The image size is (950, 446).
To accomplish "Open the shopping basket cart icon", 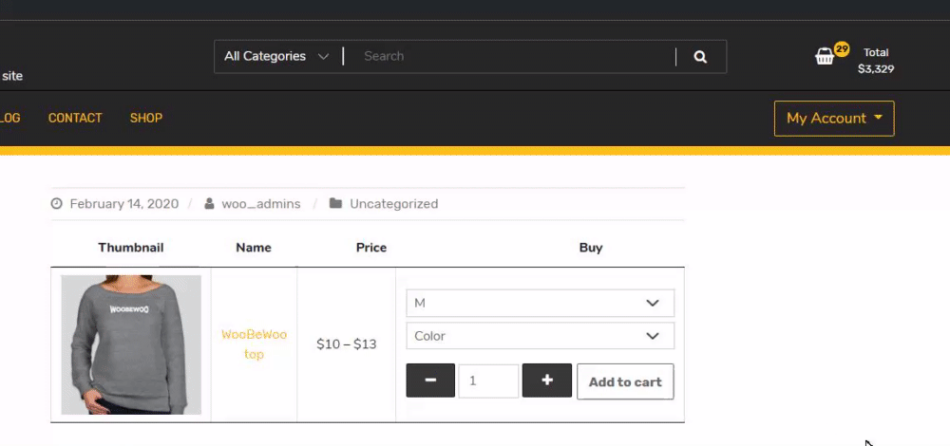I will click(825, 57).
